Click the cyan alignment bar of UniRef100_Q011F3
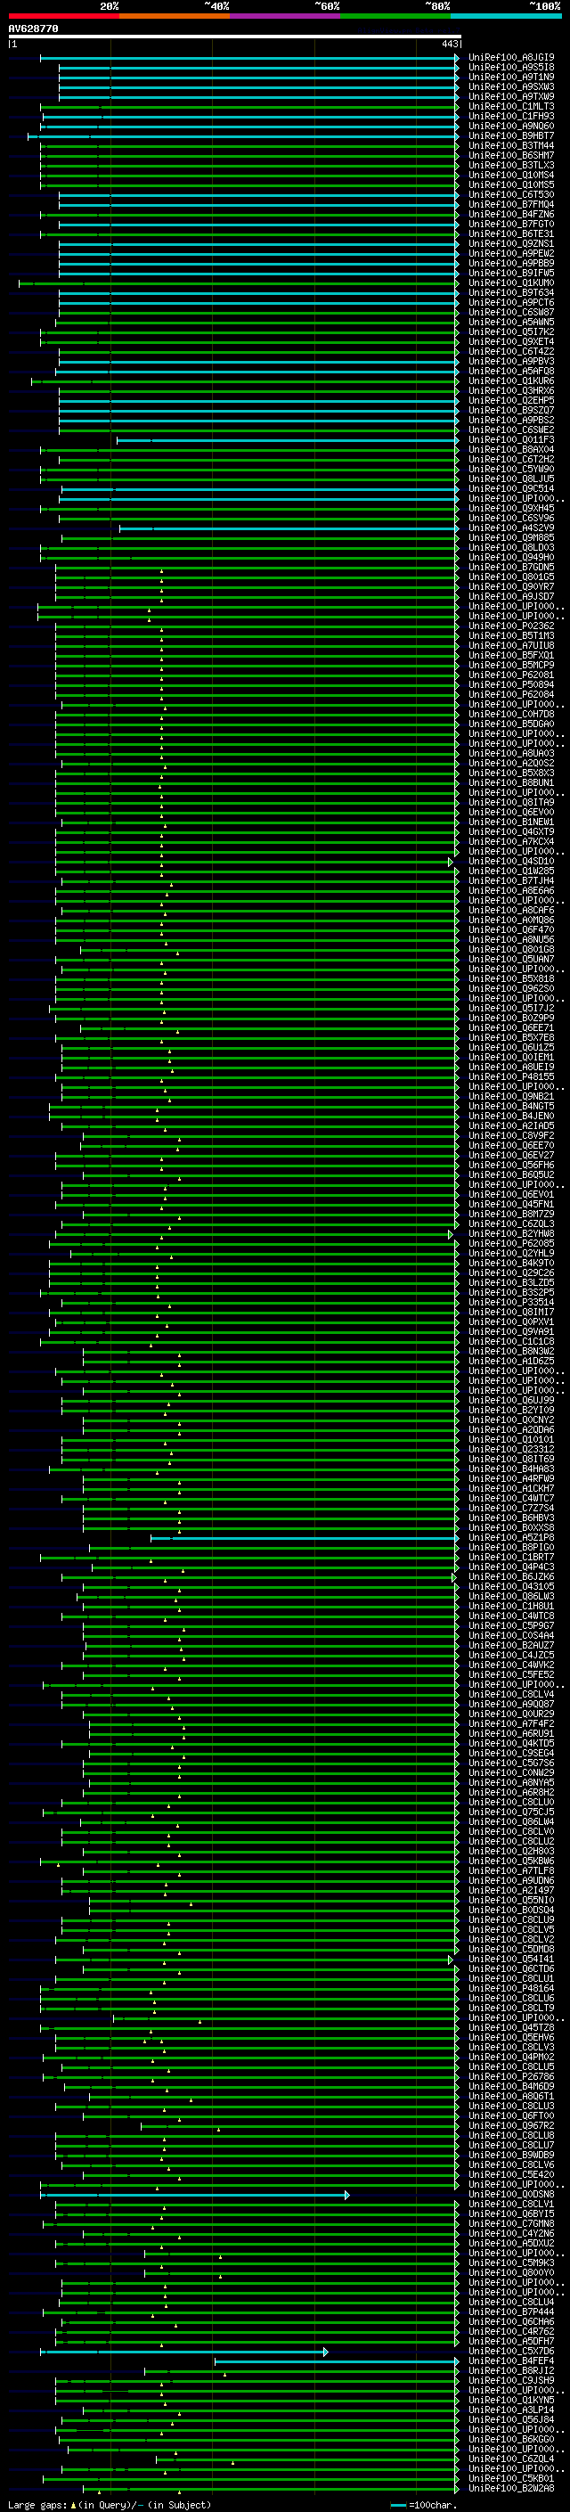This screenshot has width=570, height=2512. click(288, 441)
